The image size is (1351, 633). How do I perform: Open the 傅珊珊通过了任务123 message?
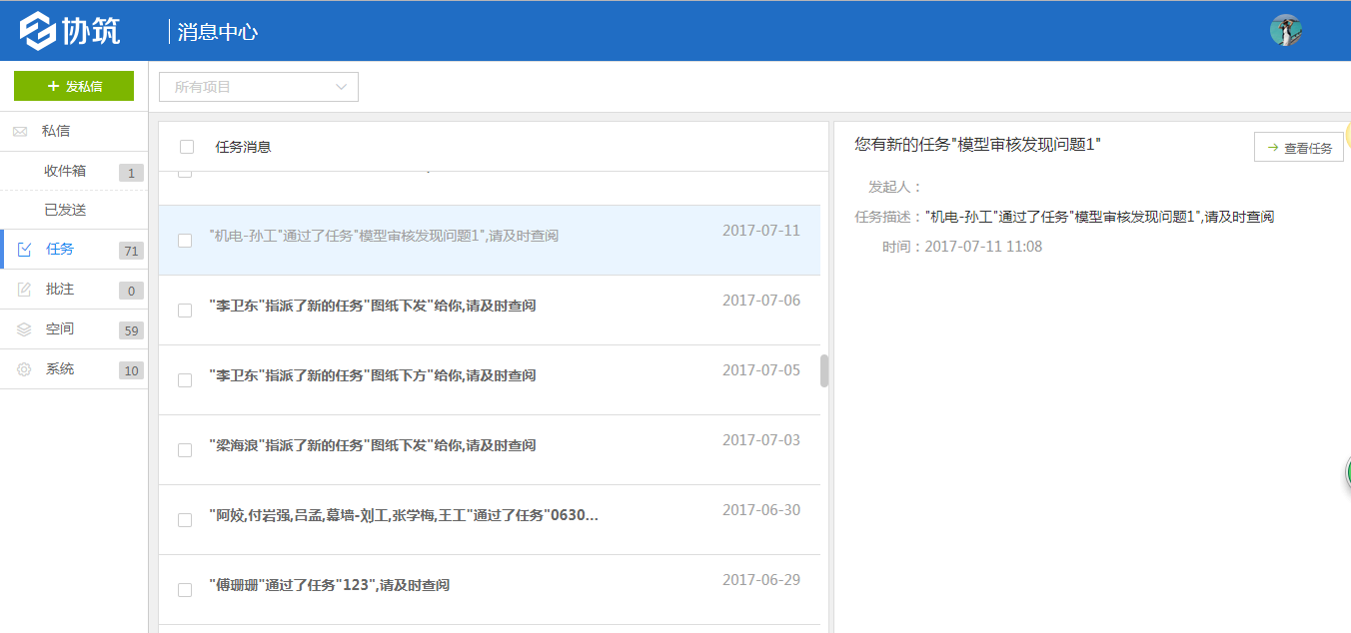tap(327, 584)
